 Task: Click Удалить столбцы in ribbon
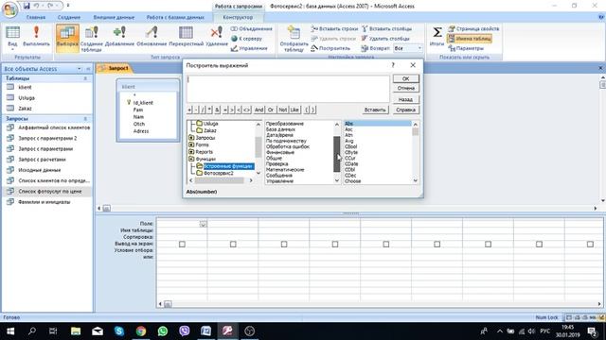coord(385,39)
